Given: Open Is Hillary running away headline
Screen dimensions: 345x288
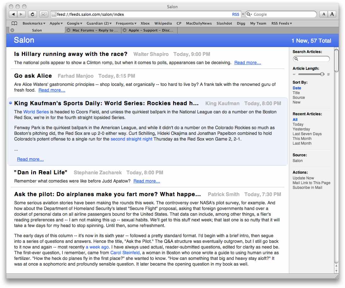Looking at the screenshot, I should coord(71,54).
